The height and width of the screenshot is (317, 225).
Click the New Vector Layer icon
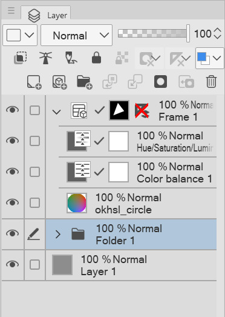click(x=59, y=82)
